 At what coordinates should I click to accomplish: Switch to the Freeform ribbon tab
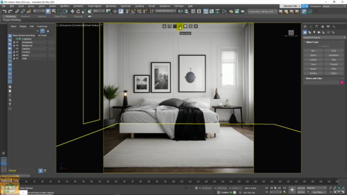[25, 16]
